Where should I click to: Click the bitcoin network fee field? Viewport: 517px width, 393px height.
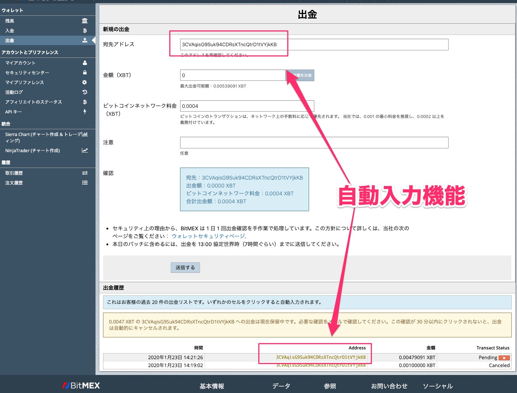click(x=247, y=106)
